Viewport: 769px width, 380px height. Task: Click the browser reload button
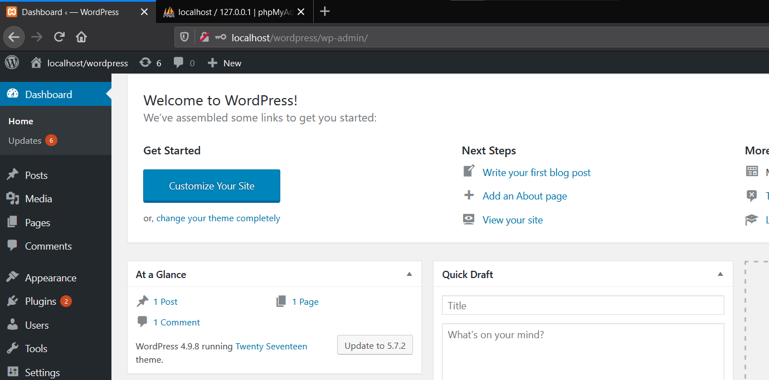[x=59, y=37]
